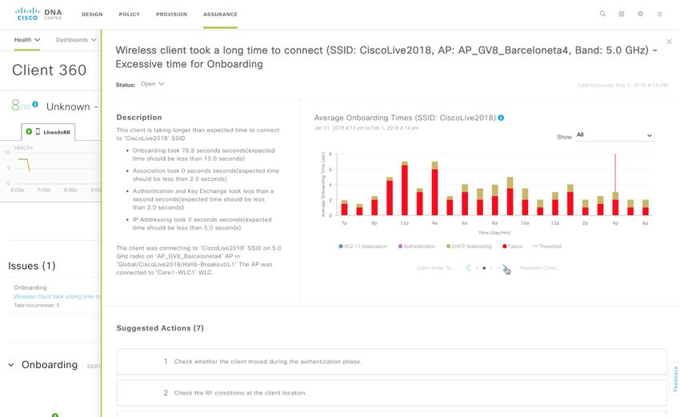Screen dimensions: 680x417
Task: Open suggested action 1 about authentication phase
Action: click(392, 362)
